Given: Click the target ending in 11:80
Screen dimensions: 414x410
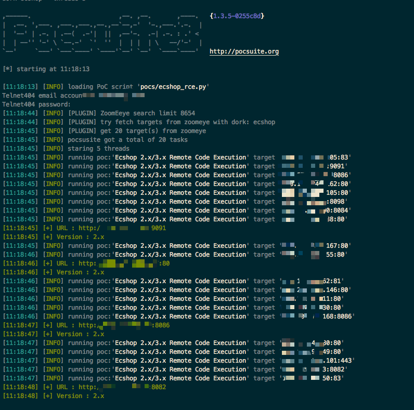Looking at the screenshot, I should [312, 299].
